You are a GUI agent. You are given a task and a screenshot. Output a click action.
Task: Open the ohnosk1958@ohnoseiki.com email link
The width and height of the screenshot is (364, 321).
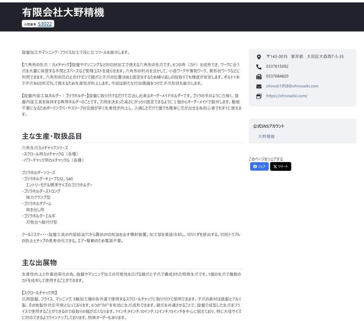point(292,86)
